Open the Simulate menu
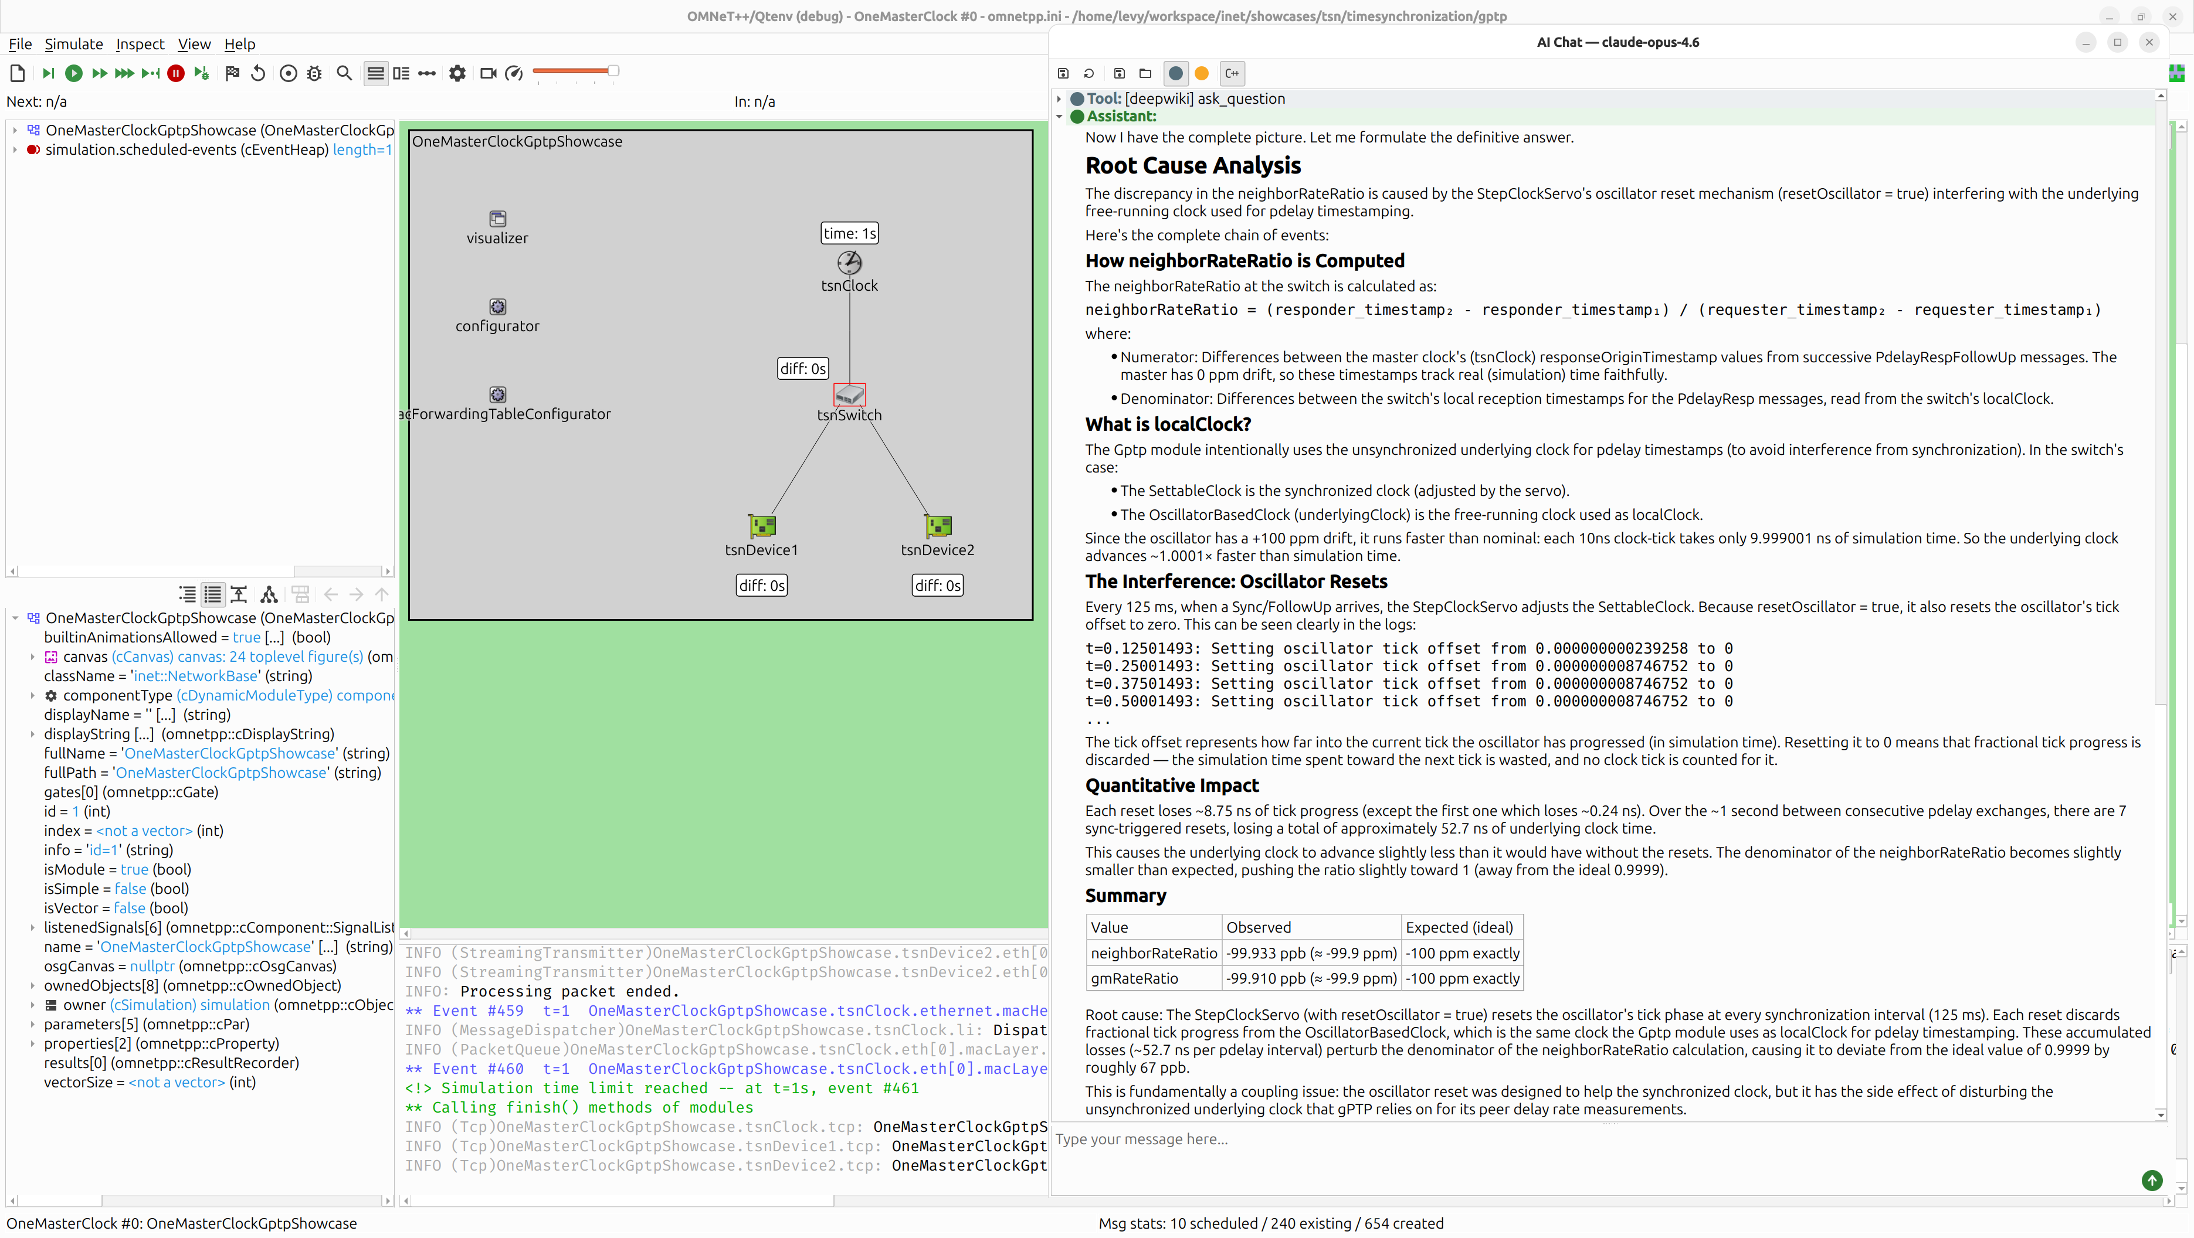Viewport: 2194px width, 1238px height. click(73, 45)
